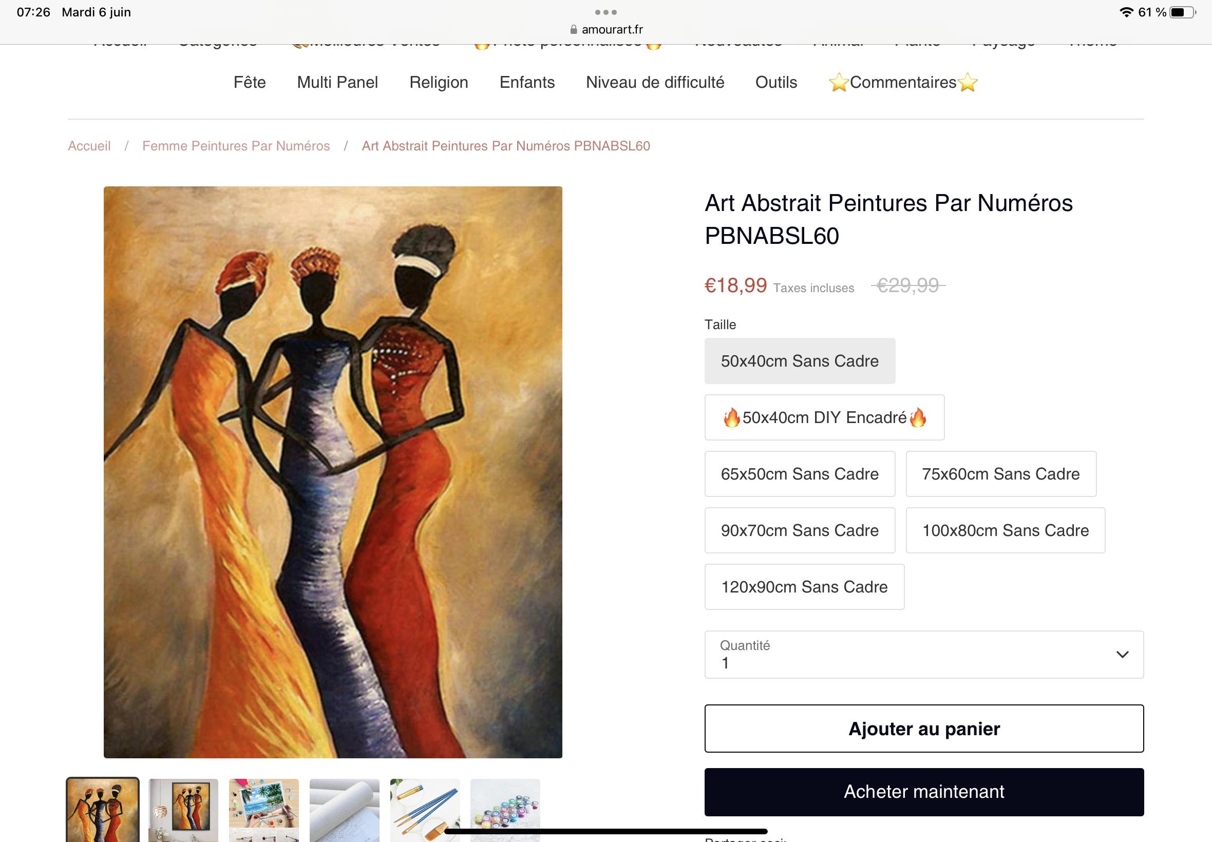Open the Niveau de difficulté menu
Viewport: 1212px width, 842px height.
click(x=655, y=82)
